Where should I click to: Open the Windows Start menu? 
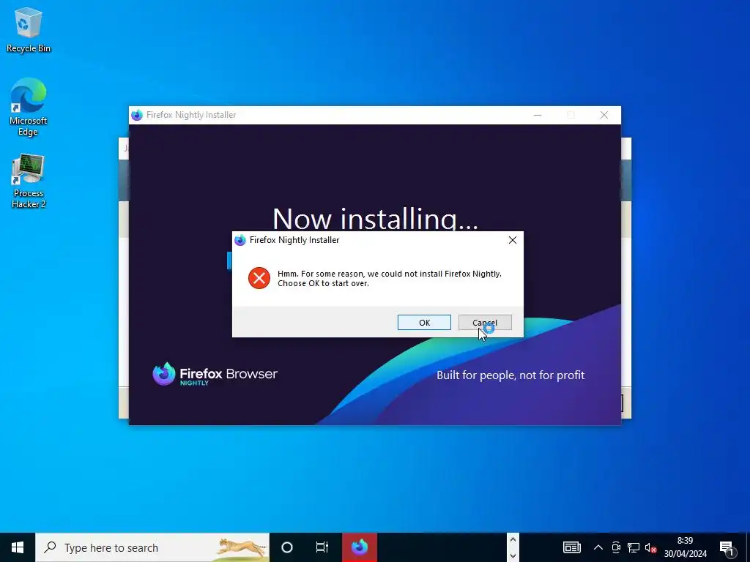pos(18,547)
